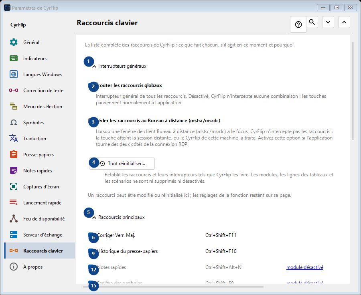Viewport: 361px width, 295px height.
Task: Click the vertical scrollbar thumb on the right
Action: pyautogui.click(x=353, y=91)
